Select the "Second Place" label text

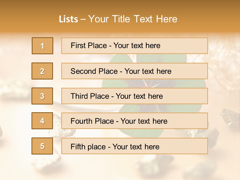[94, 71]
